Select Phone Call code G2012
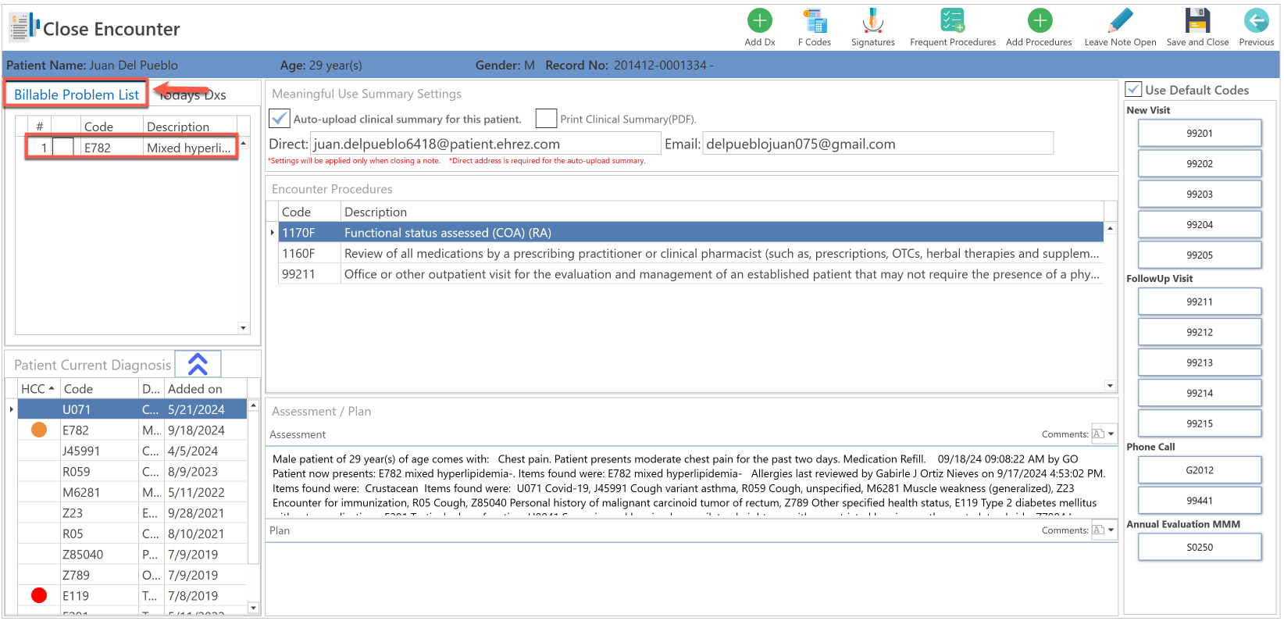The width and height of the screenshot is (1284, 621). (x=1199, y=470)
